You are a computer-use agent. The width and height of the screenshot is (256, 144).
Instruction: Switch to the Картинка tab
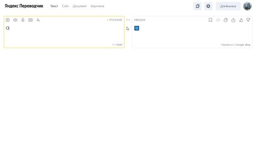[x=97, y=6]
